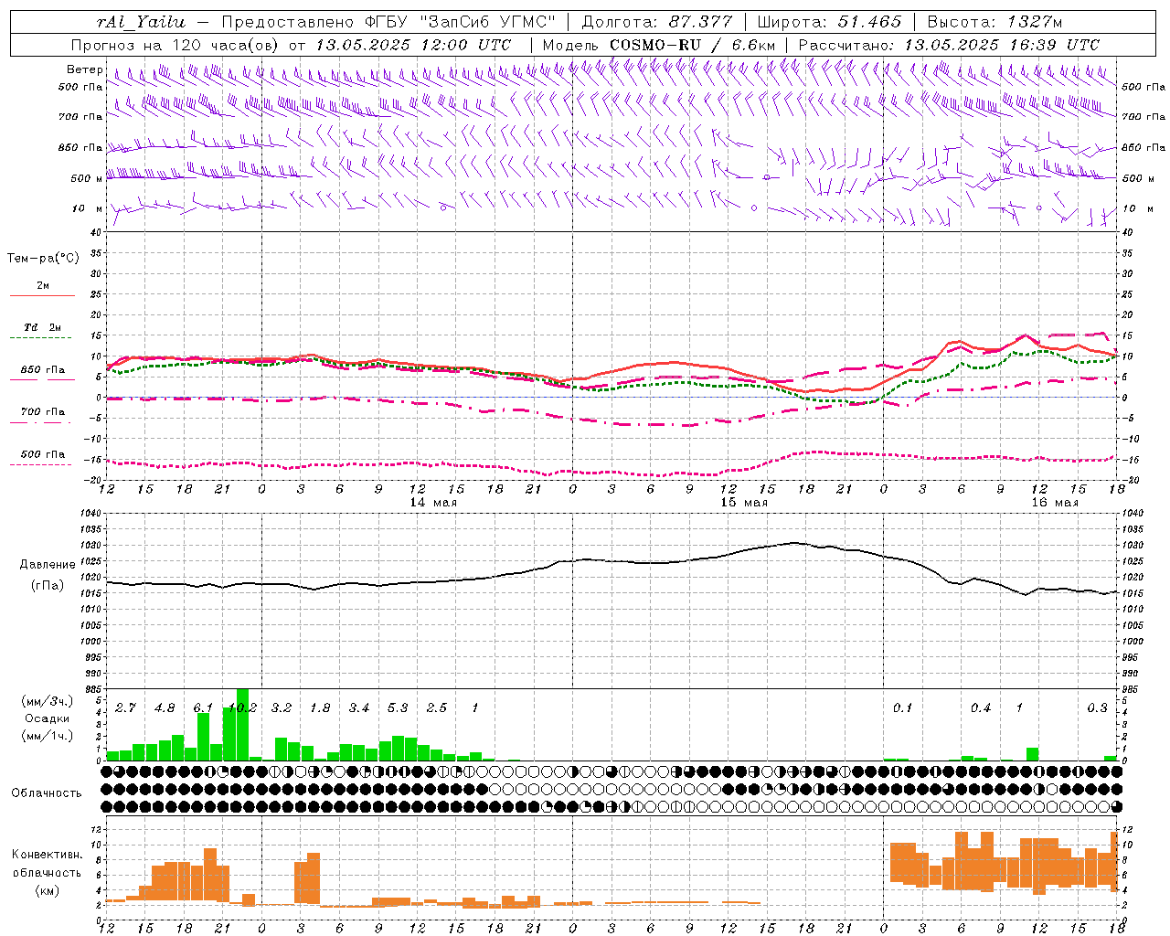This screenshot has height=936, width=1170.
Task: Click the 3-hour precipitation value '3.2'
Action: click(282, 708)
